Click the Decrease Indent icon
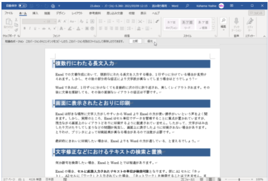The width and height of the screenshot is (268, 181). pos(127,21)
